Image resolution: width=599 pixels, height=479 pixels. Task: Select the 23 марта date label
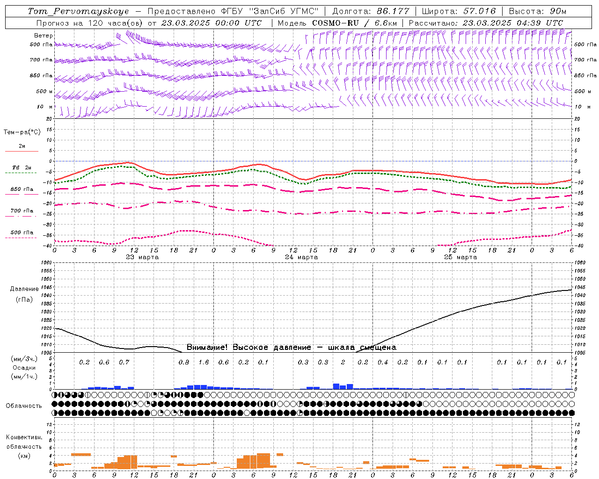tap(142, 257)
